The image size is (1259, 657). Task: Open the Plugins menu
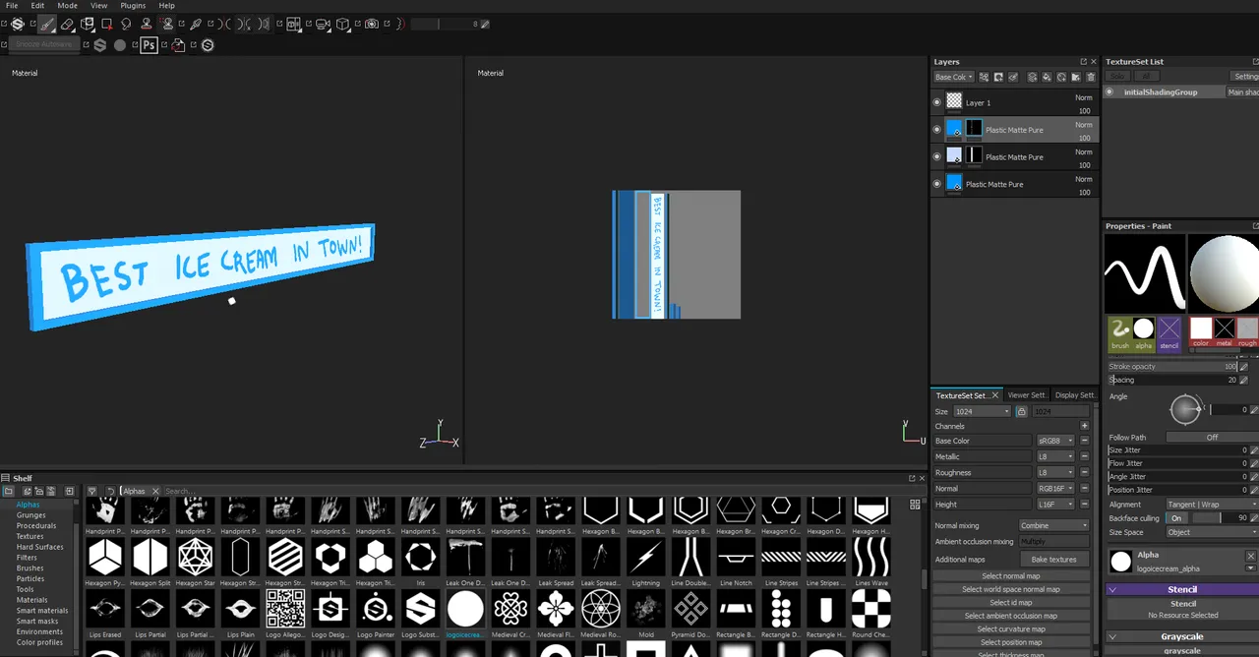pyautogui.click(x=133, y=6)
